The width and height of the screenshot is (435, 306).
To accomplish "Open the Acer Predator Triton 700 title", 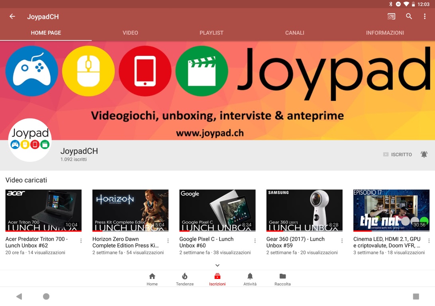I will (37, 242).
